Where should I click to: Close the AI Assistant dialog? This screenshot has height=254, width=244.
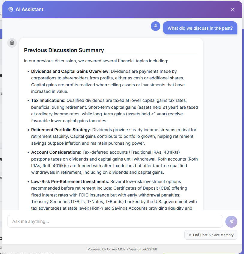pyautogui.click(x=233, y=9)
